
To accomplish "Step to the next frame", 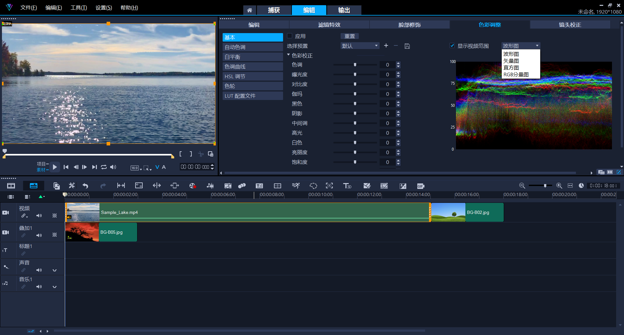I will click(x=84, y=167).
